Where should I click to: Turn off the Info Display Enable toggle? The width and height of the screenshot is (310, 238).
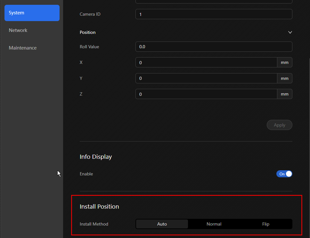click(284, 174)
